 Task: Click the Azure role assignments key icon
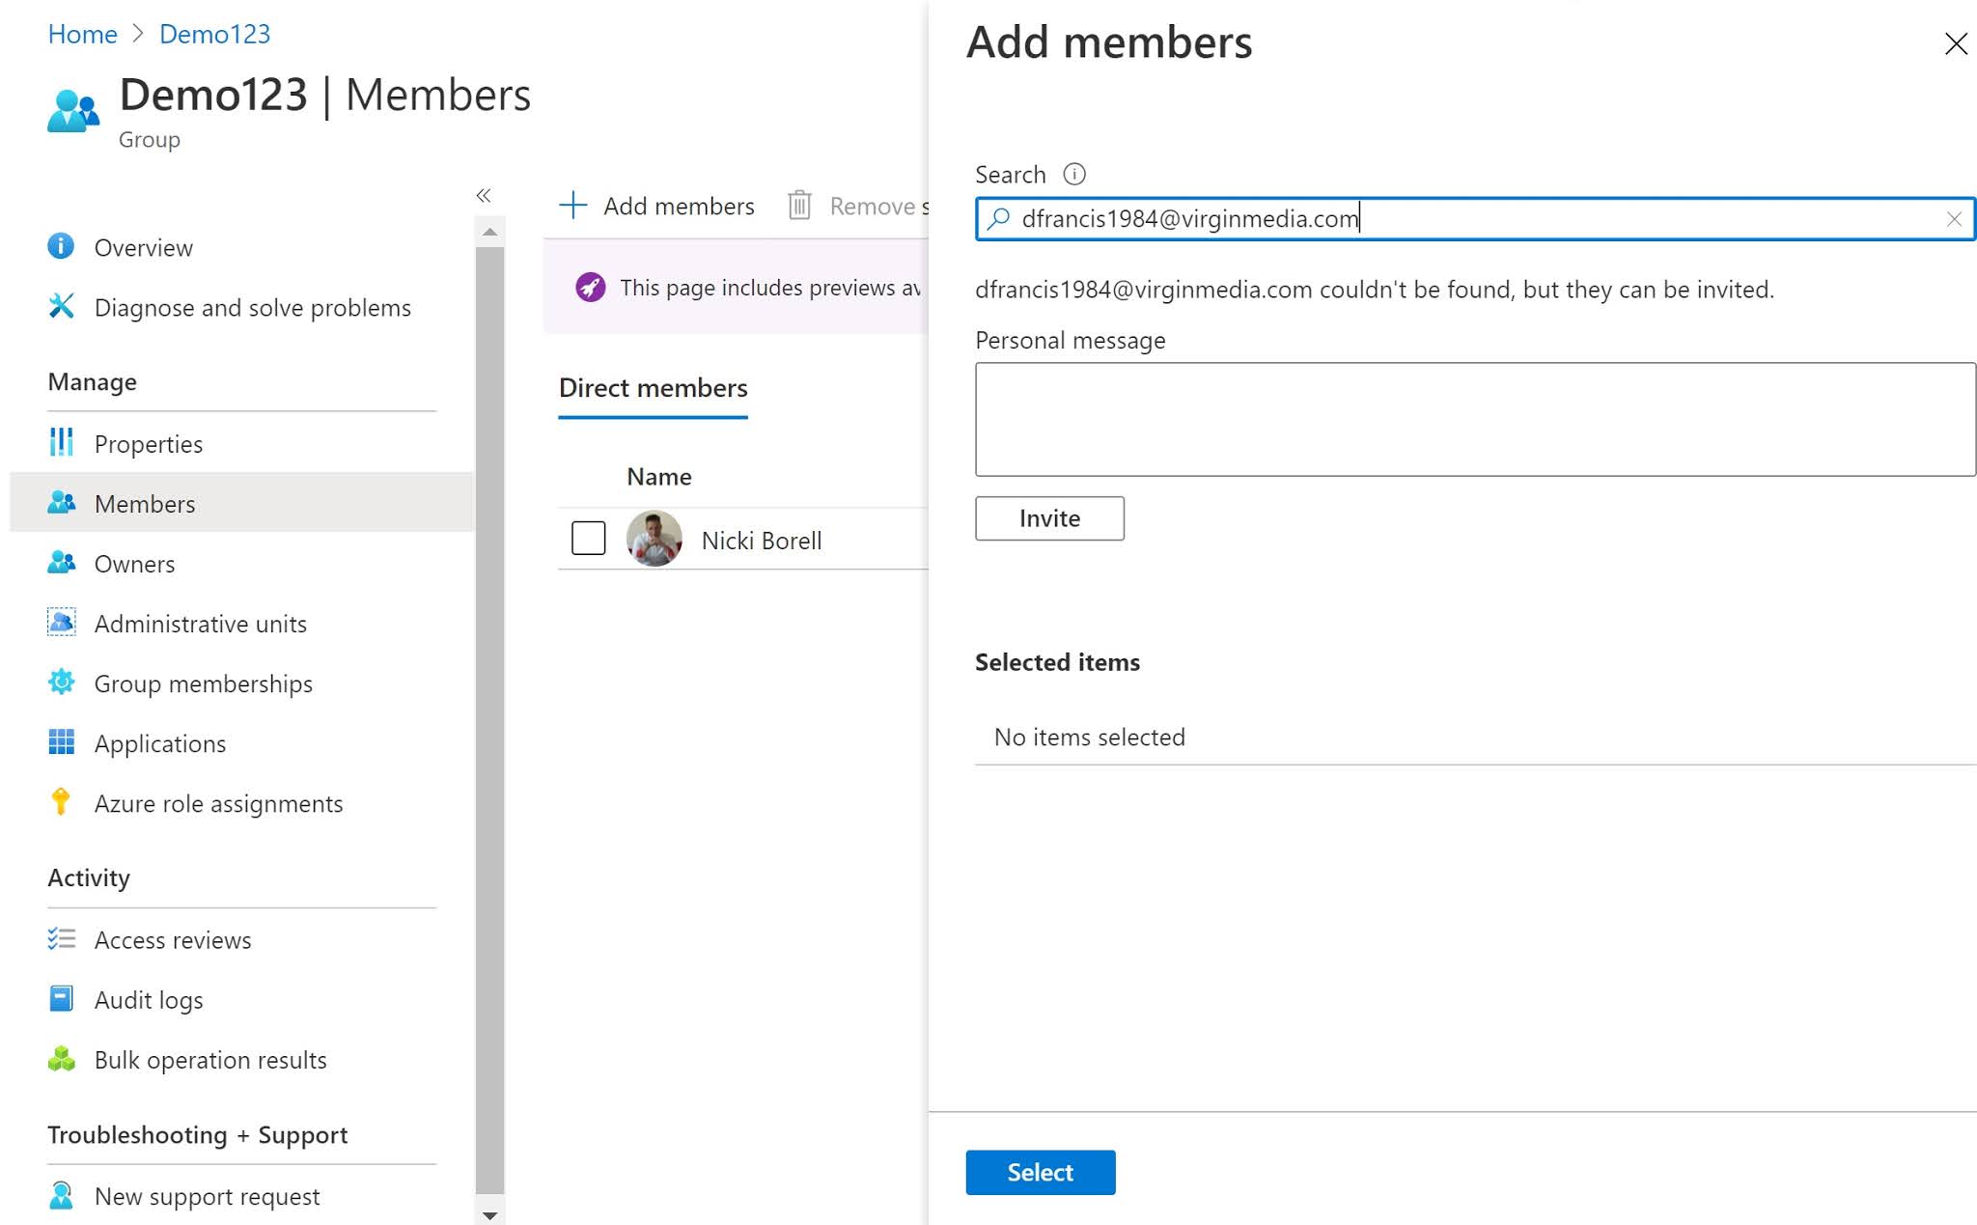click(62, 802)
